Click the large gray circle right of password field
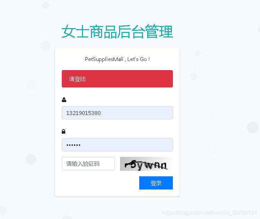Screen dimensions: 260x219 [x=253, y=127]
